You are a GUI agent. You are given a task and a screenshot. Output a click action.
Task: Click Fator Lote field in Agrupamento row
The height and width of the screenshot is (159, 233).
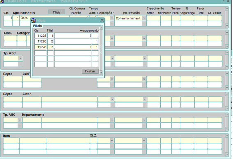click(x=201, y=18)
